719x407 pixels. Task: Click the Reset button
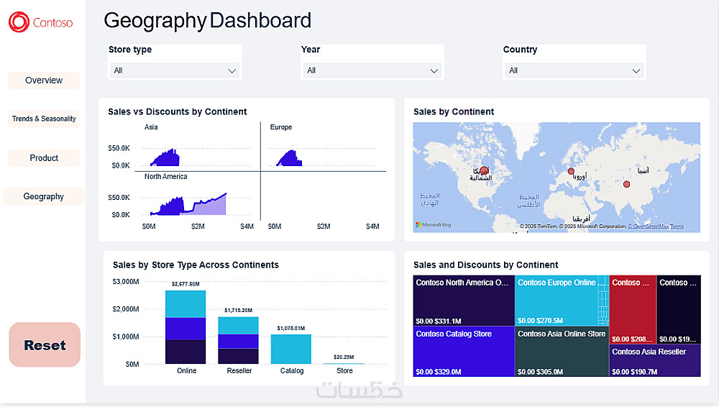45,344
